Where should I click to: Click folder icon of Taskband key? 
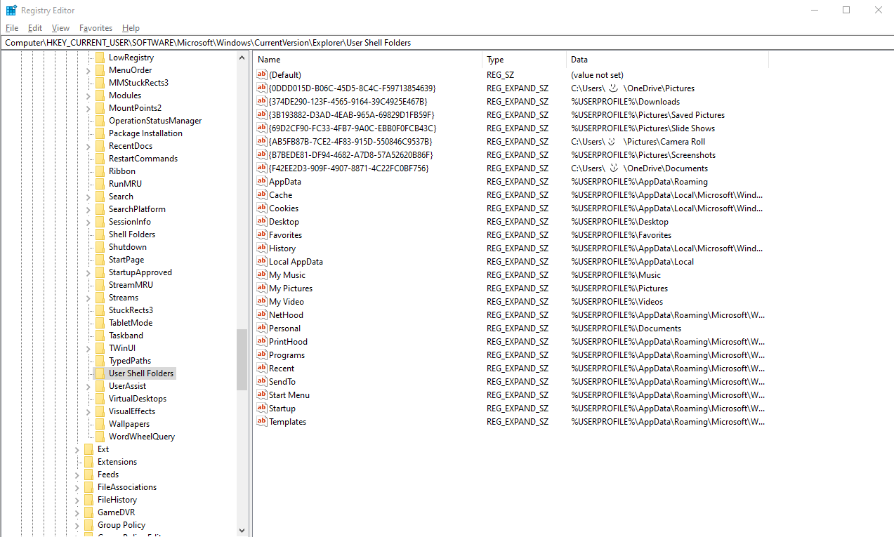click(x=100, y=335)
